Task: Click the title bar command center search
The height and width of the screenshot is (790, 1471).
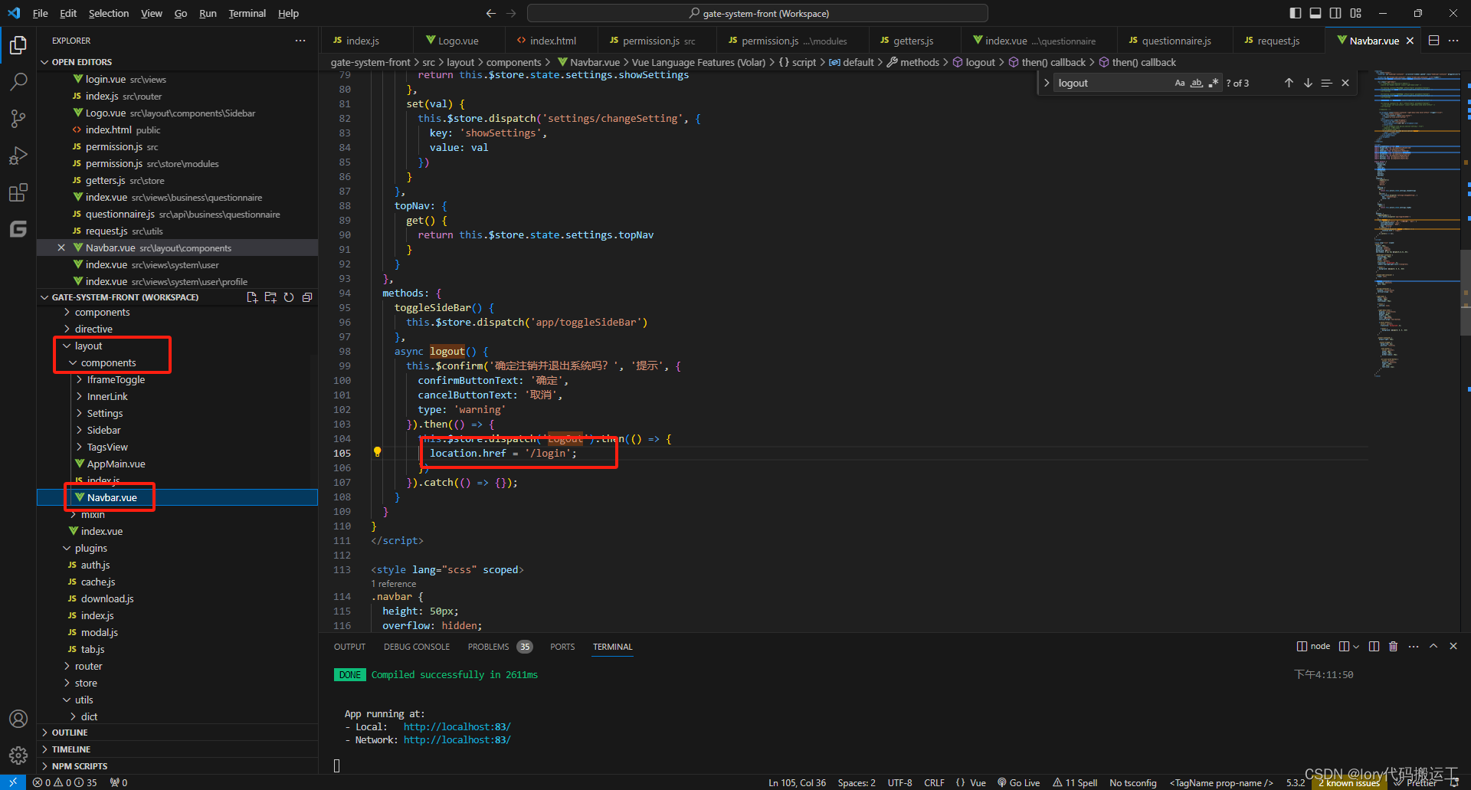Action: click(758, 13)
